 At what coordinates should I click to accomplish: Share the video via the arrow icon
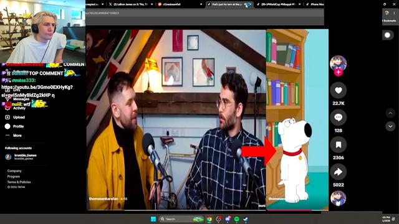pos(338,172)
